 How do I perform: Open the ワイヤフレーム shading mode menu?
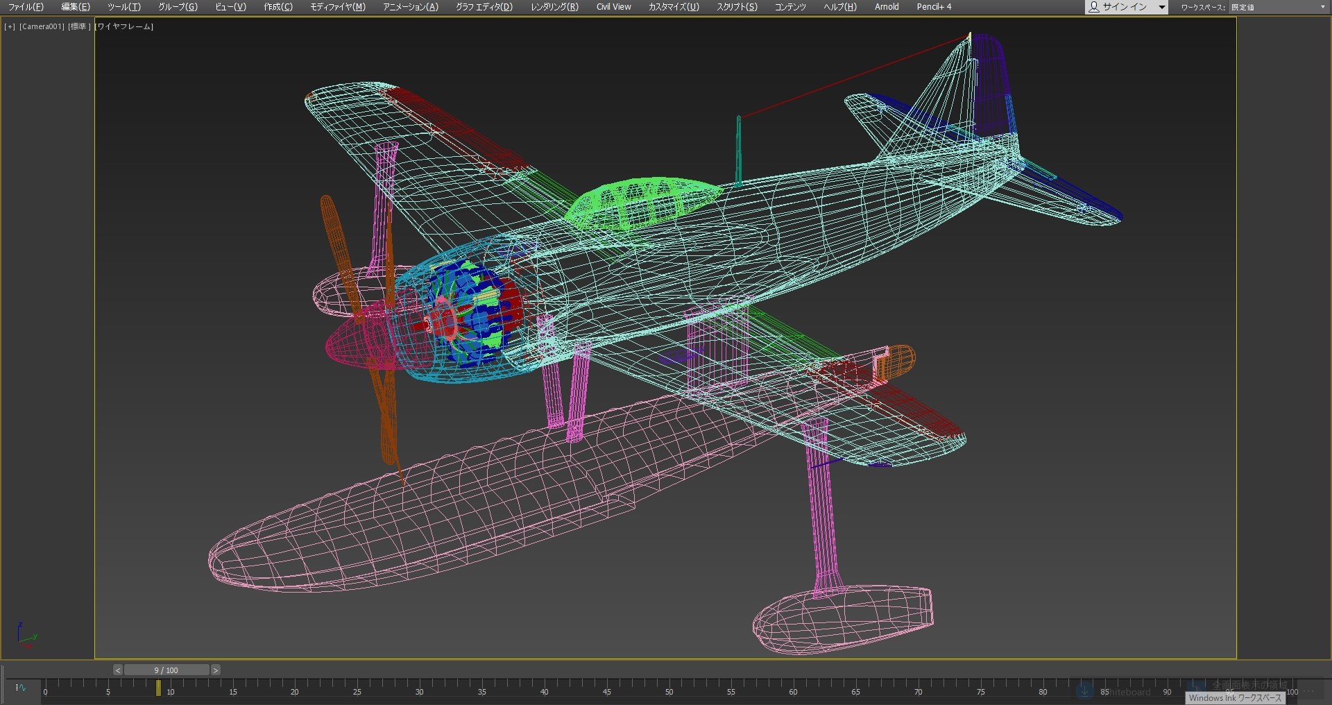point(125,26)
